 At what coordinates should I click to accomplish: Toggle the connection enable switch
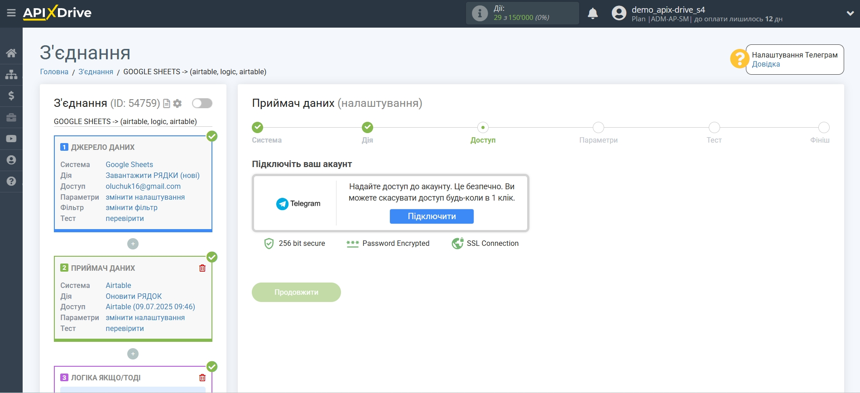202,103
